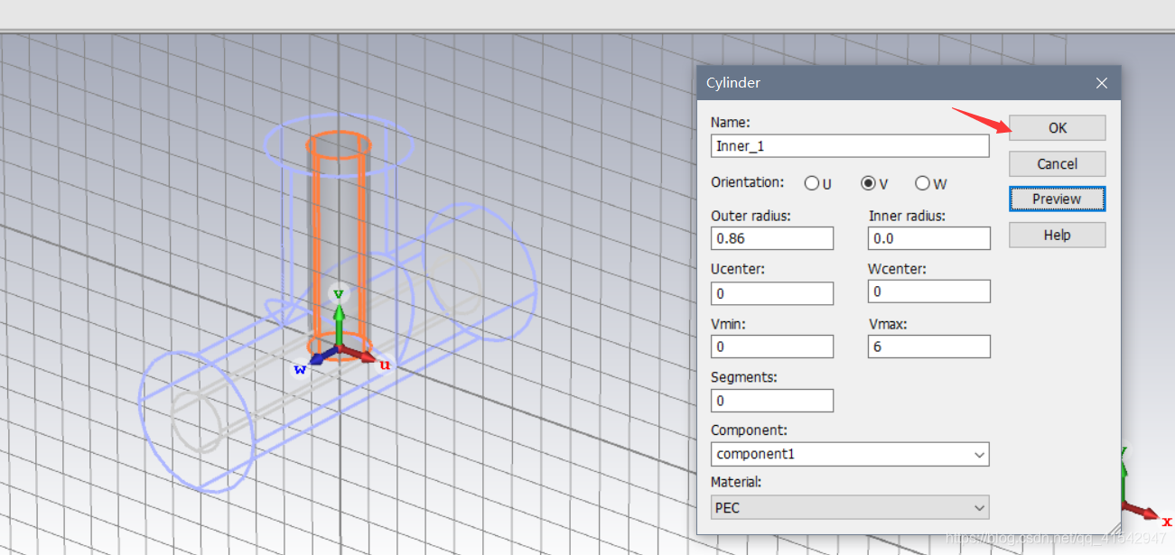This screenshot has height=555, width=1175.
Task: Click into the Ucenter input field
Action: coord(772,293)
